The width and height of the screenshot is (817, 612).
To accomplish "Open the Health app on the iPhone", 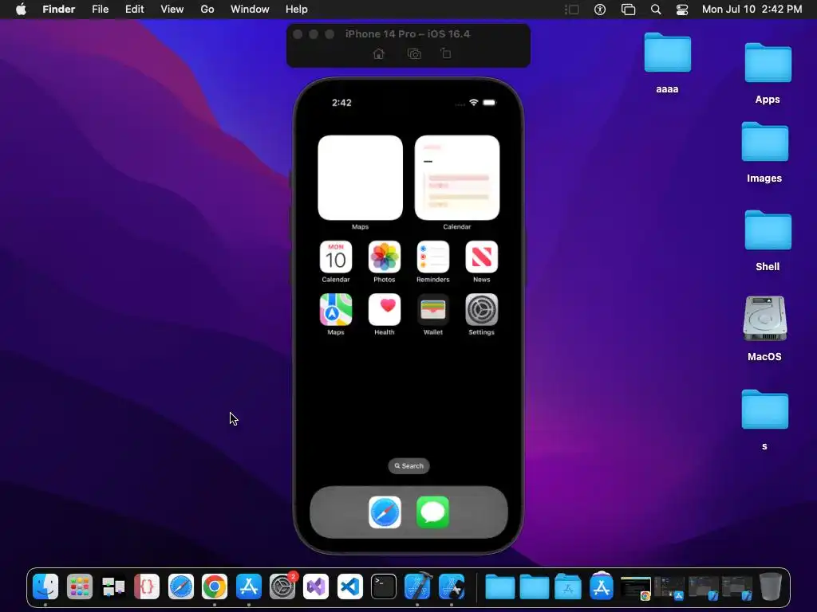I will point(385,309).
